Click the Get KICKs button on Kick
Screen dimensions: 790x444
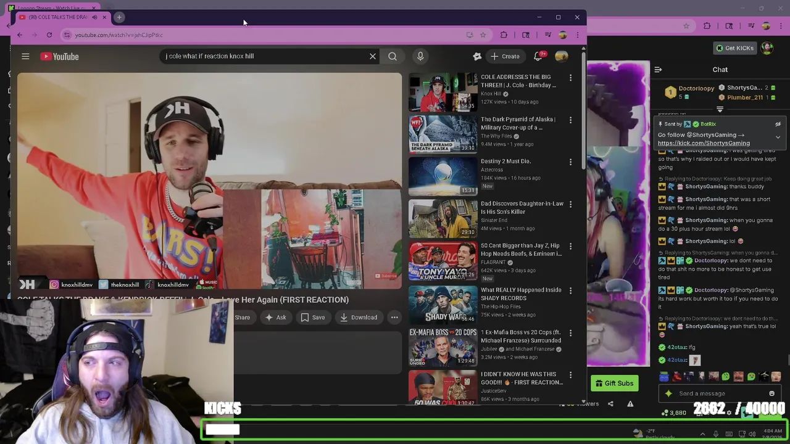click(x=734, y=48)
